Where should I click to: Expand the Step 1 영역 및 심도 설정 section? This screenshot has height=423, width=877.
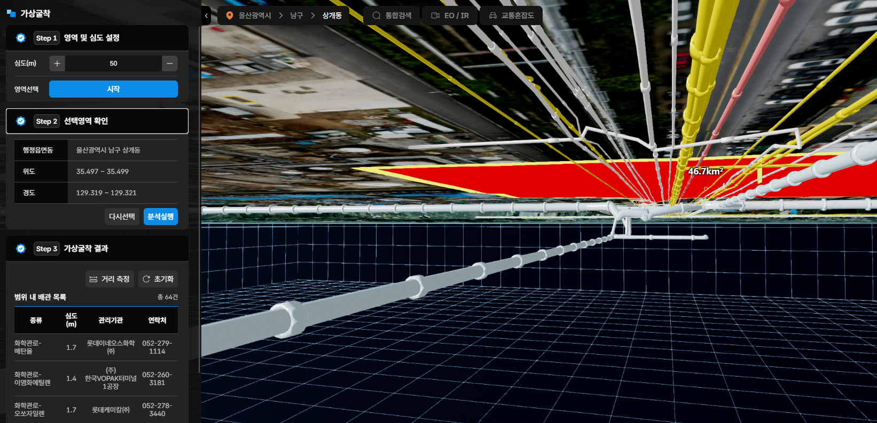(97, 38)
